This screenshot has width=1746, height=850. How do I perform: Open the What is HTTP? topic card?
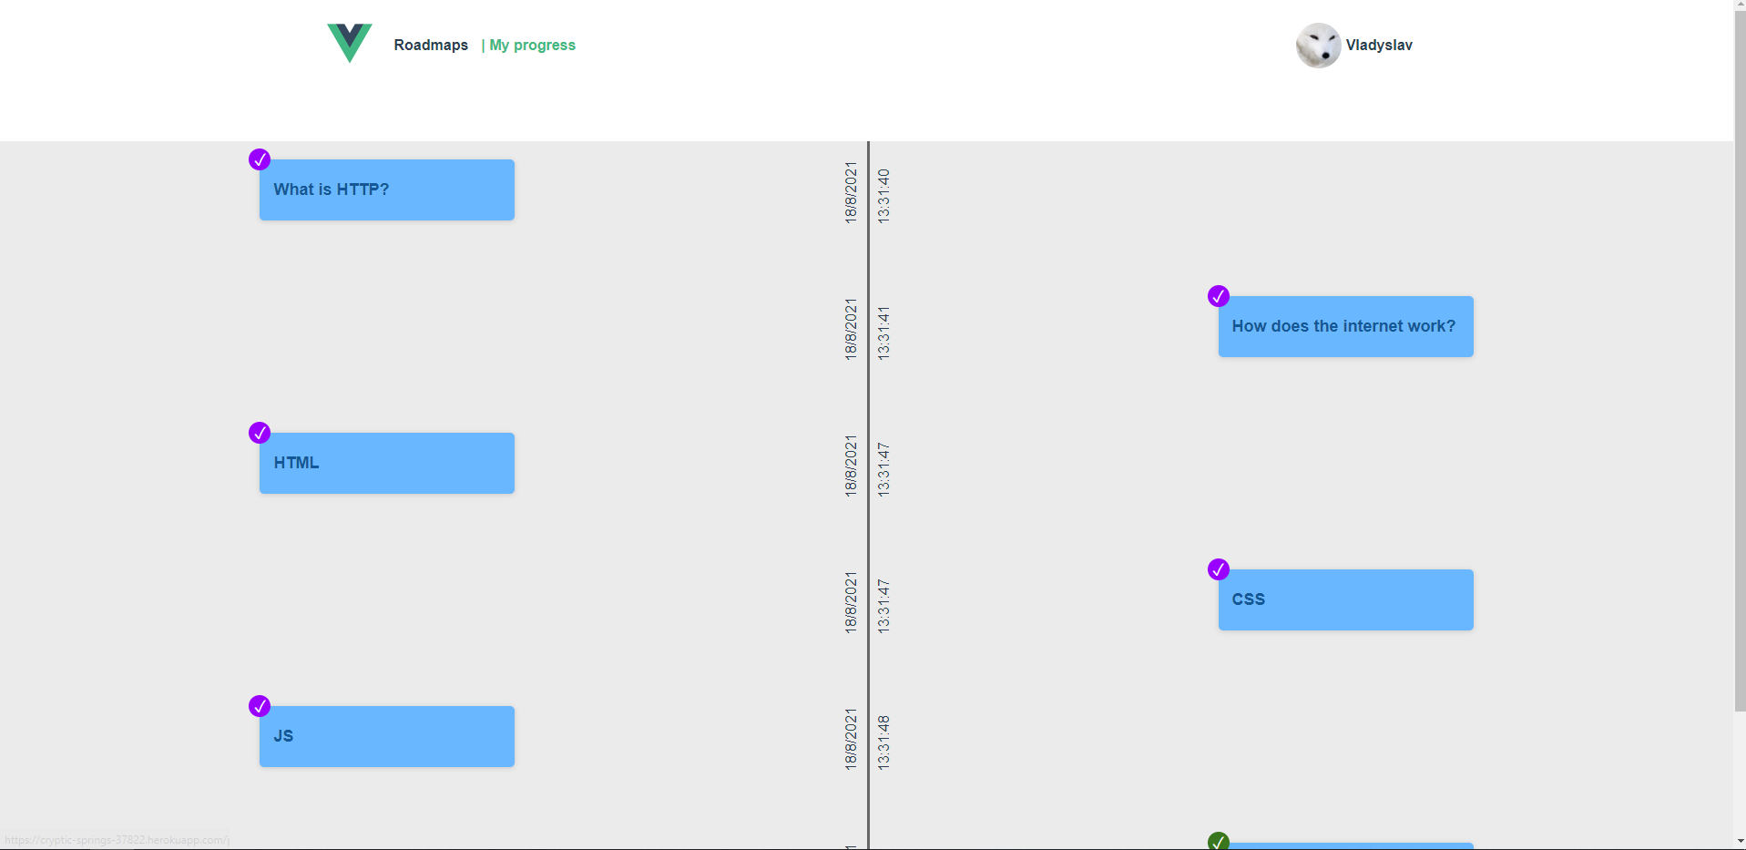386,189
